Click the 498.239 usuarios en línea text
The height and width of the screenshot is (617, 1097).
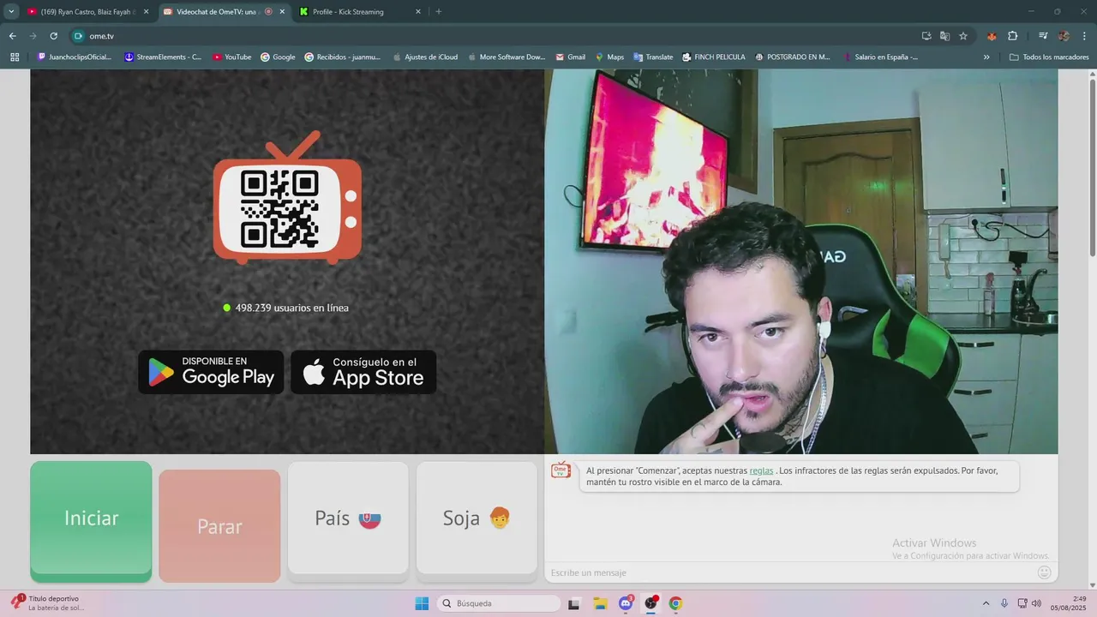click(x=291, y=308)
